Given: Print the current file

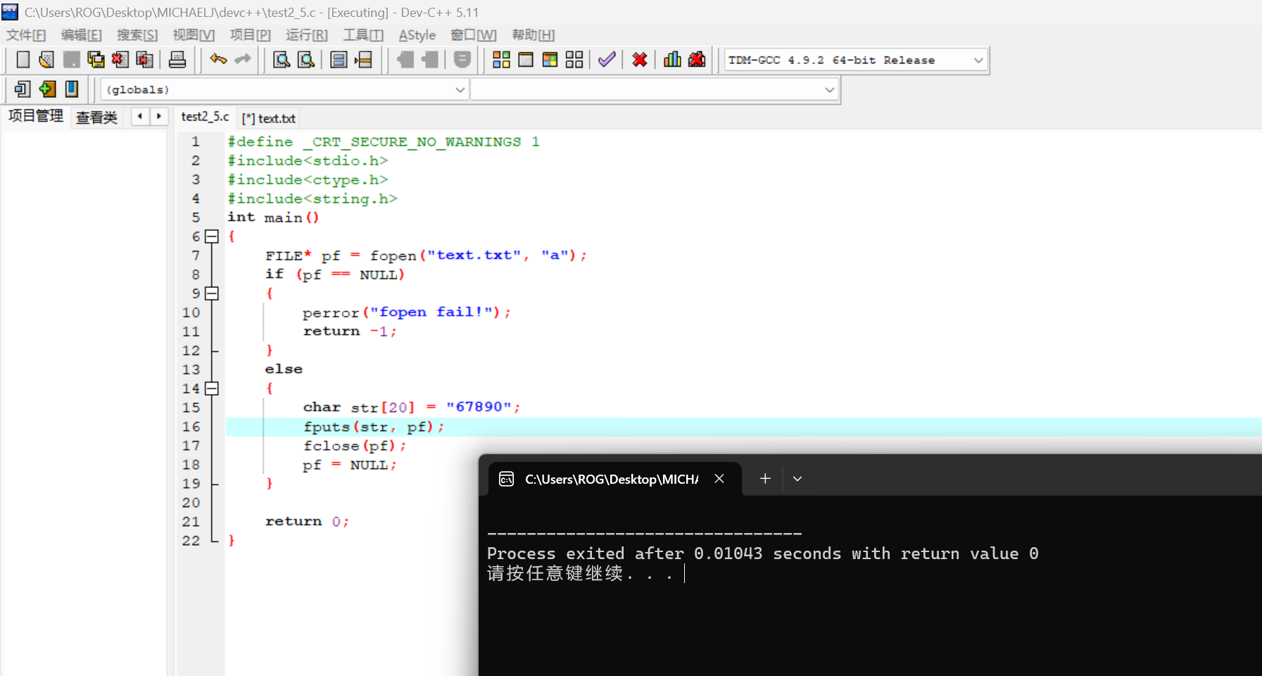Looking at the screenshot, I should 177,60.
